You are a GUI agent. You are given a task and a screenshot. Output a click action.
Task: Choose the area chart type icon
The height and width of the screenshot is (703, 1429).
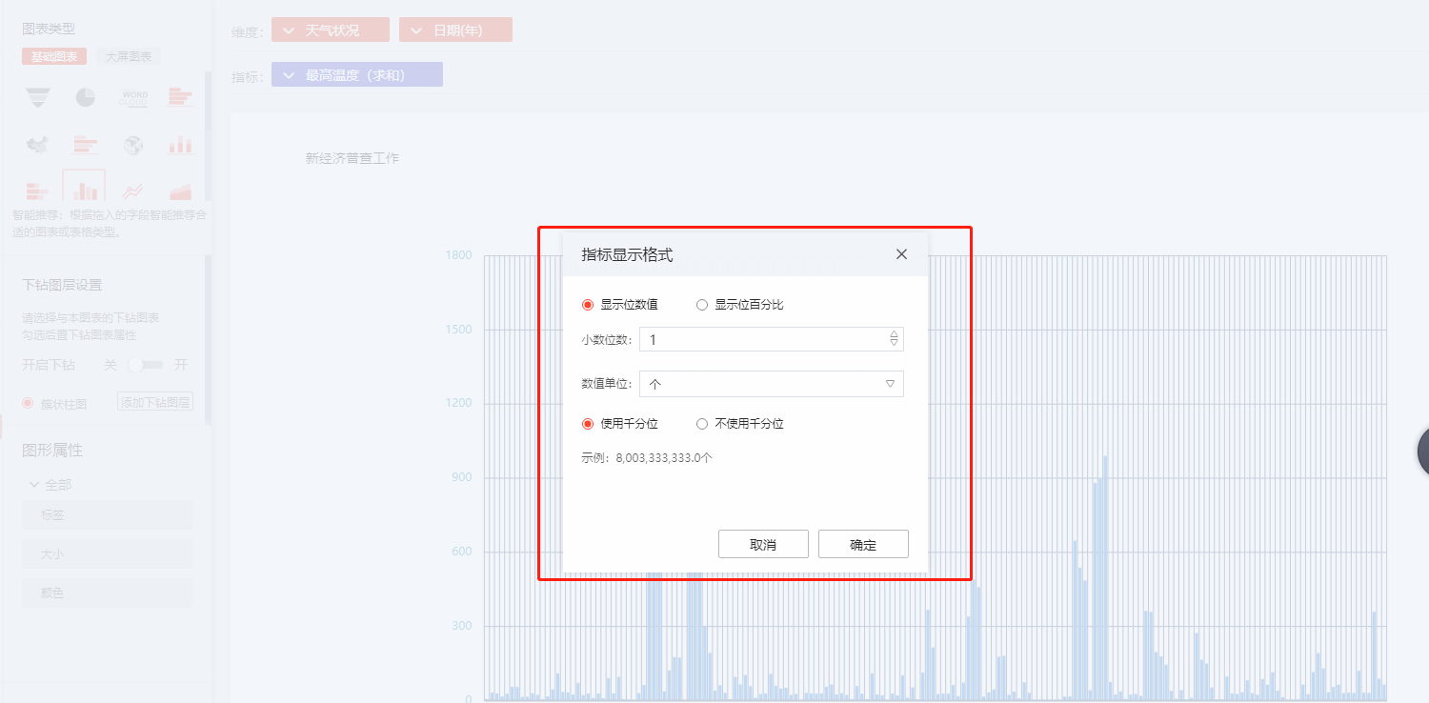click(x=180, y=191)
